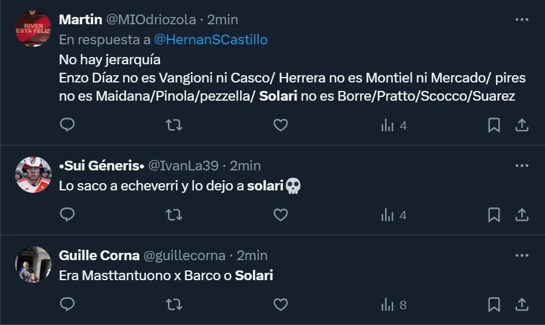The width and height of the screenshot is (545, 325).
Task: Click the Sui Géneris profile avatar
Action: point(33,175)
